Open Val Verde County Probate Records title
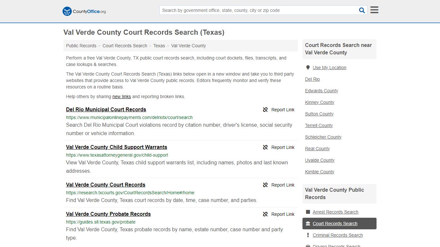This screenshot has height=247, width=440. (x=108, y=214)
